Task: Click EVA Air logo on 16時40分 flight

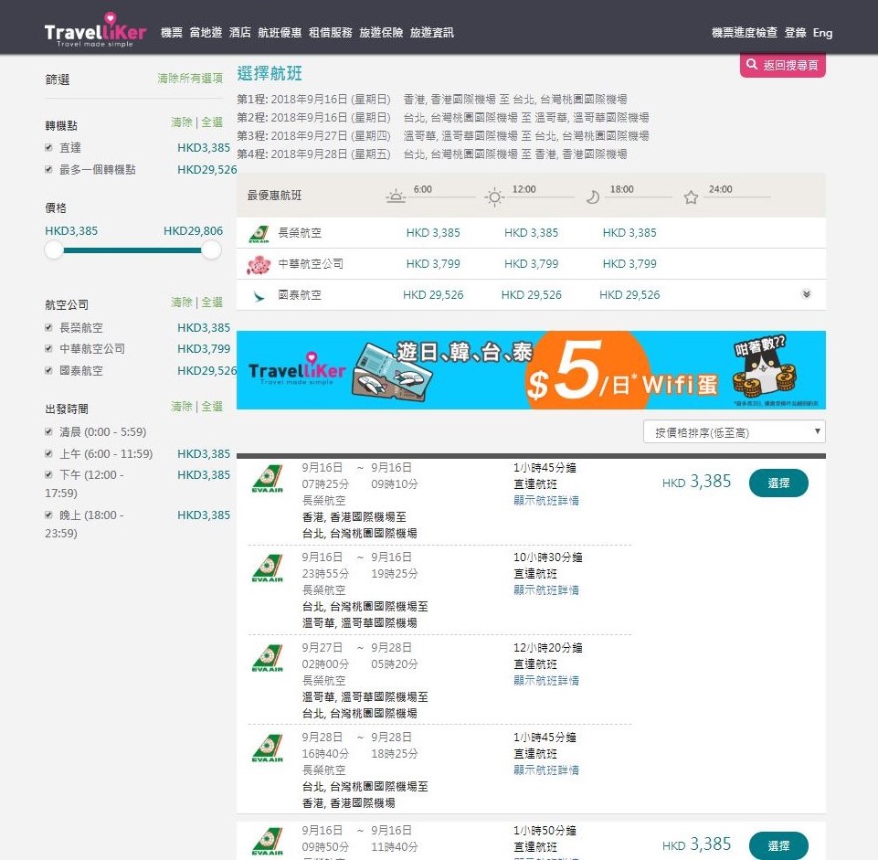Action: click(x=268, y=749)
